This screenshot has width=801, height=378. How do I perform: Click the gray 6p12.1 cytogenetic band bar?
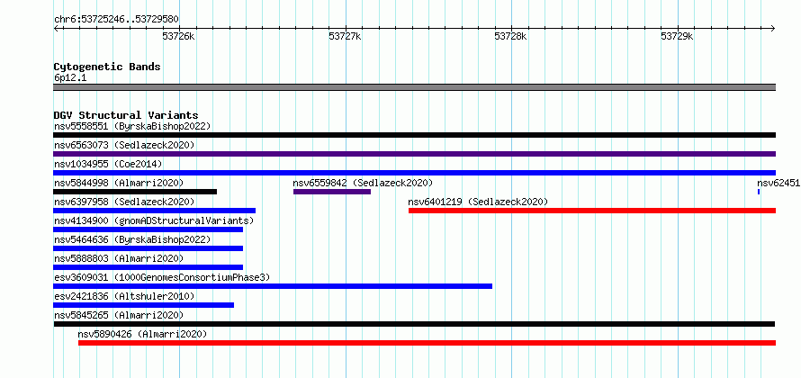414,87
